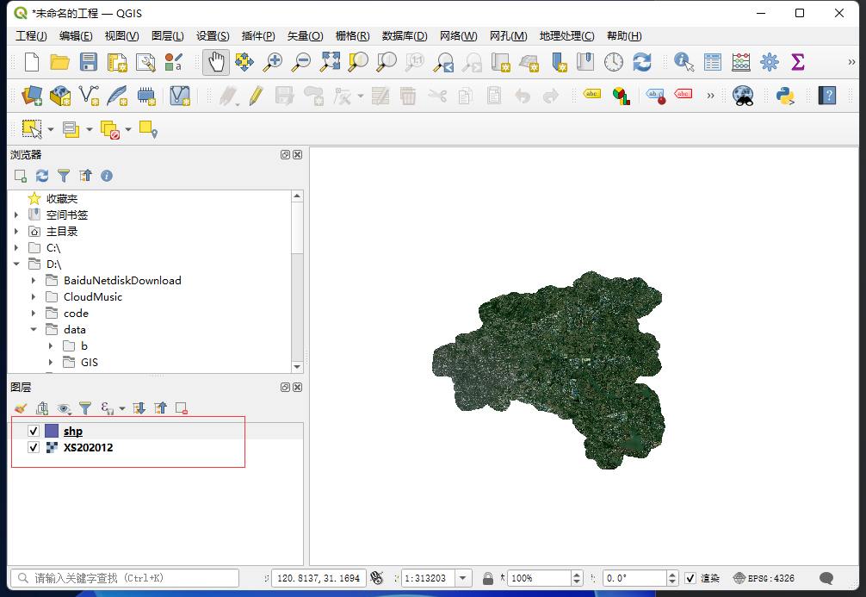866x597 pixels.
Task: Click the Temporal Controller clock icon
Action: point(615,62)
